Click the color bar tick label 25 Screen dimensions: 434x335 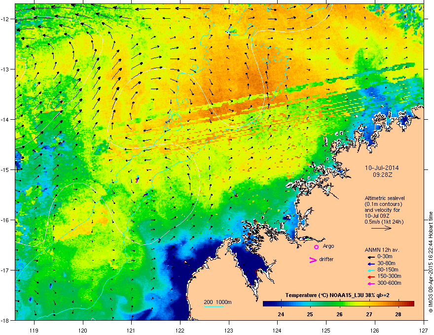point(310,314)
